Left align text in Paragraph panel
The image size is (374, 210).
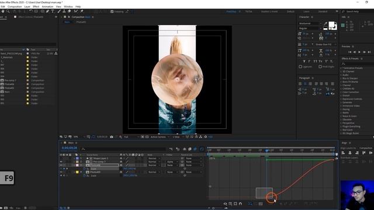[300, 84]
